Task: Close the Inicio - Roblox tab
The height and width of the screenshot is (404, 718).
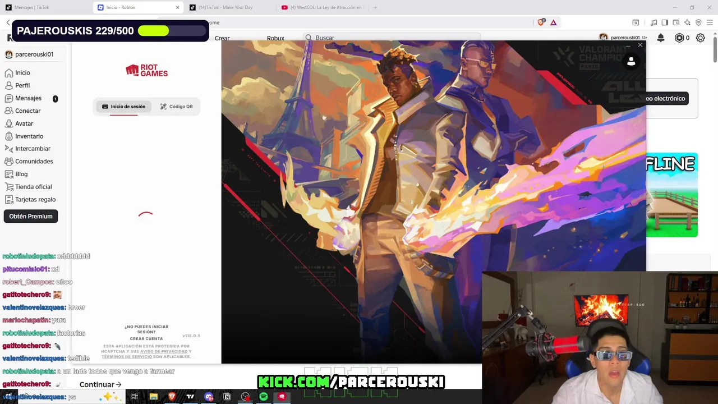Action: tap(178, 7)
